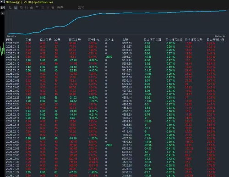Image resolution: width=229 pixels, height=177 pixels.
Task: Switch to the 周 (weekly) period tab
Action: (x=21, y=7)
